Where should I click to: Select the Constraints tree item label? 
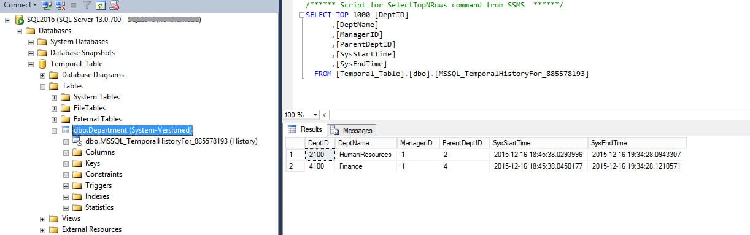[x=104, y=174]
